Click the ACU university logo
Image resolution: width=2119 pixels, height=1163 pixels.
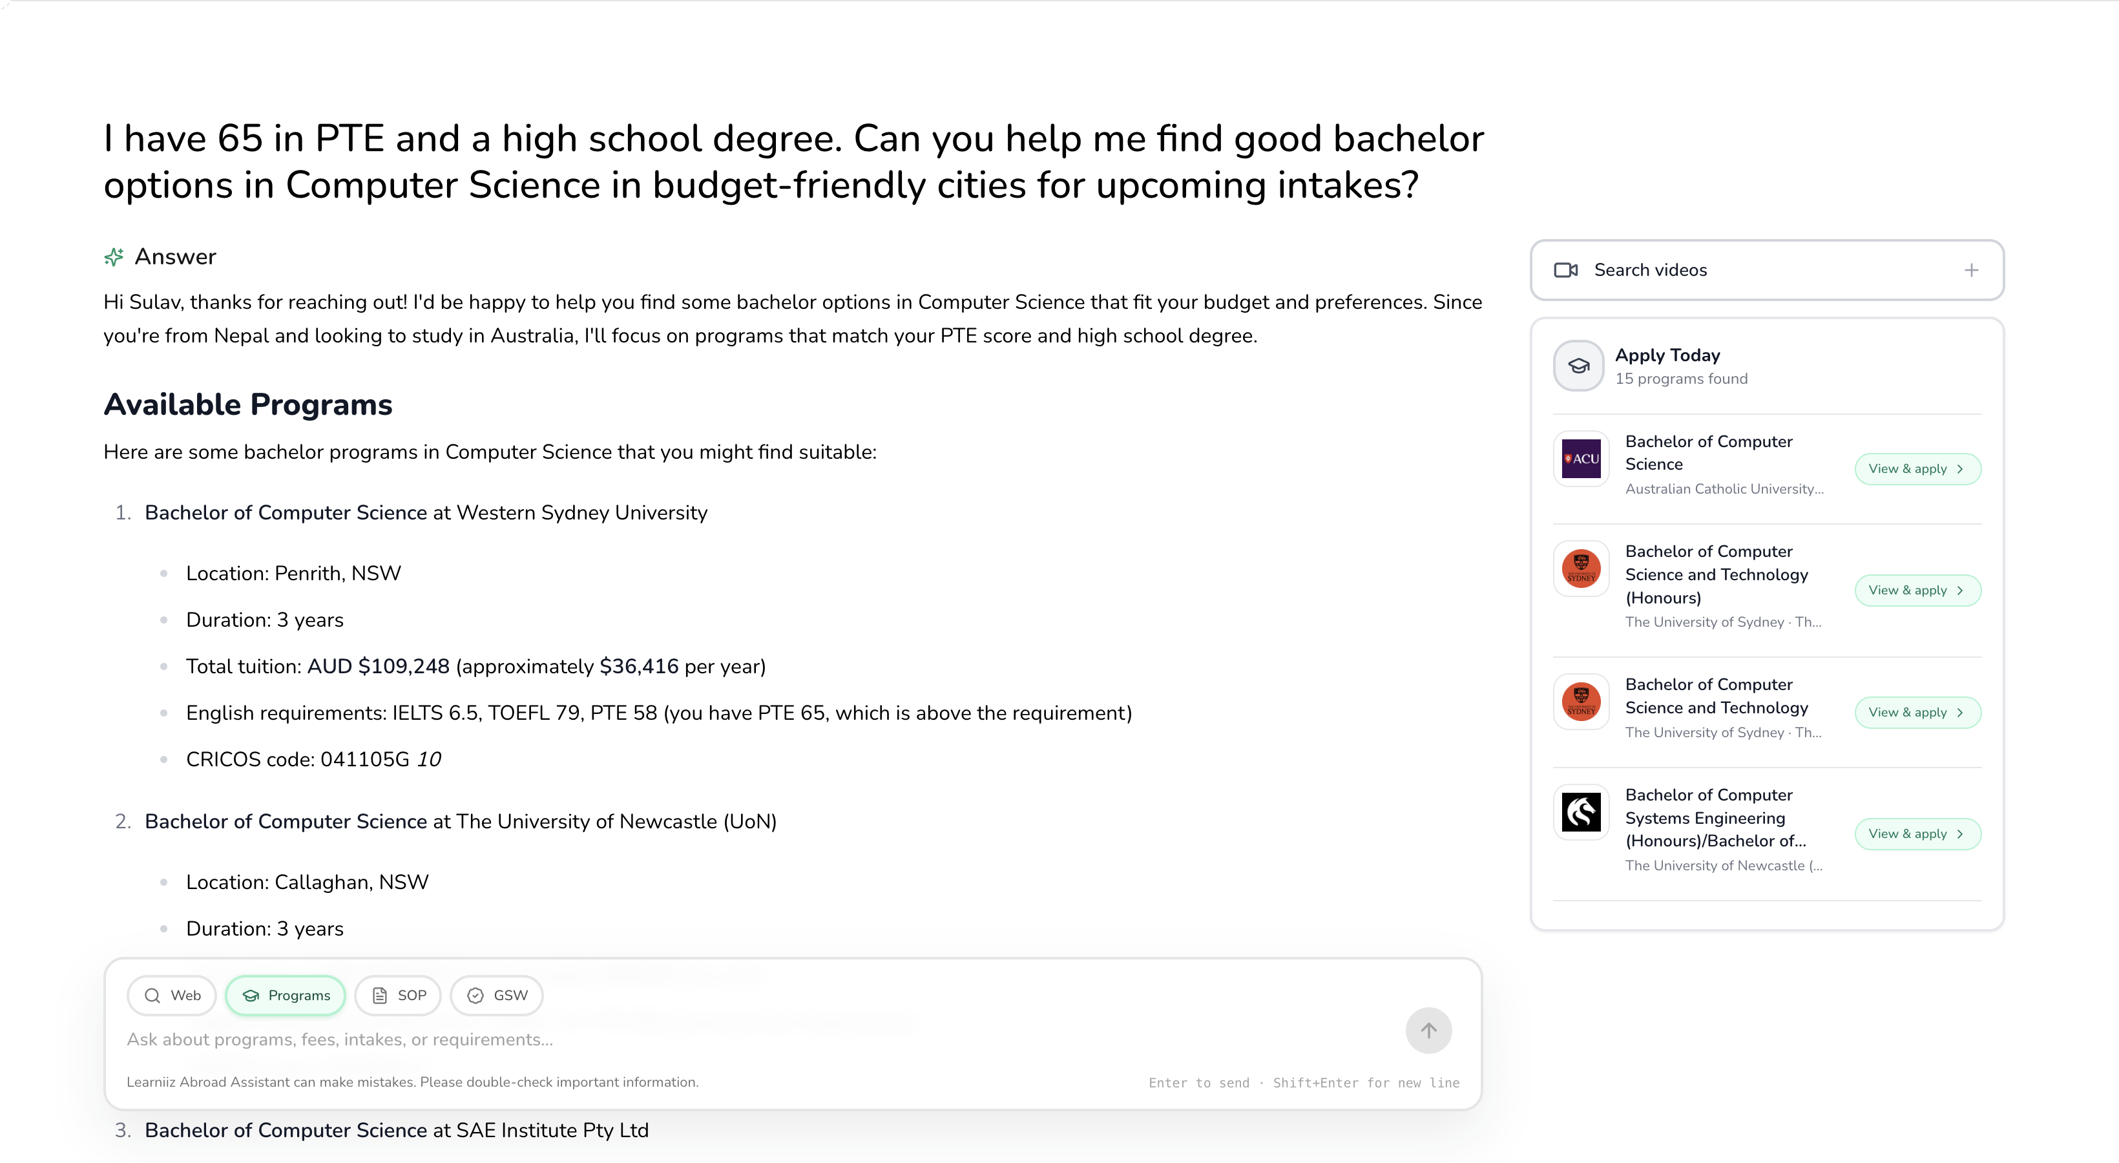coord(1581,459)
